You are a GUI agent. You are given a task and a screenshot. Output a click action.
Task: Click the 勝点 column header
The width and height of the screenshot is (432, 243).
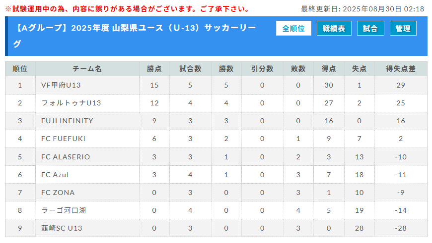(154, 69)
